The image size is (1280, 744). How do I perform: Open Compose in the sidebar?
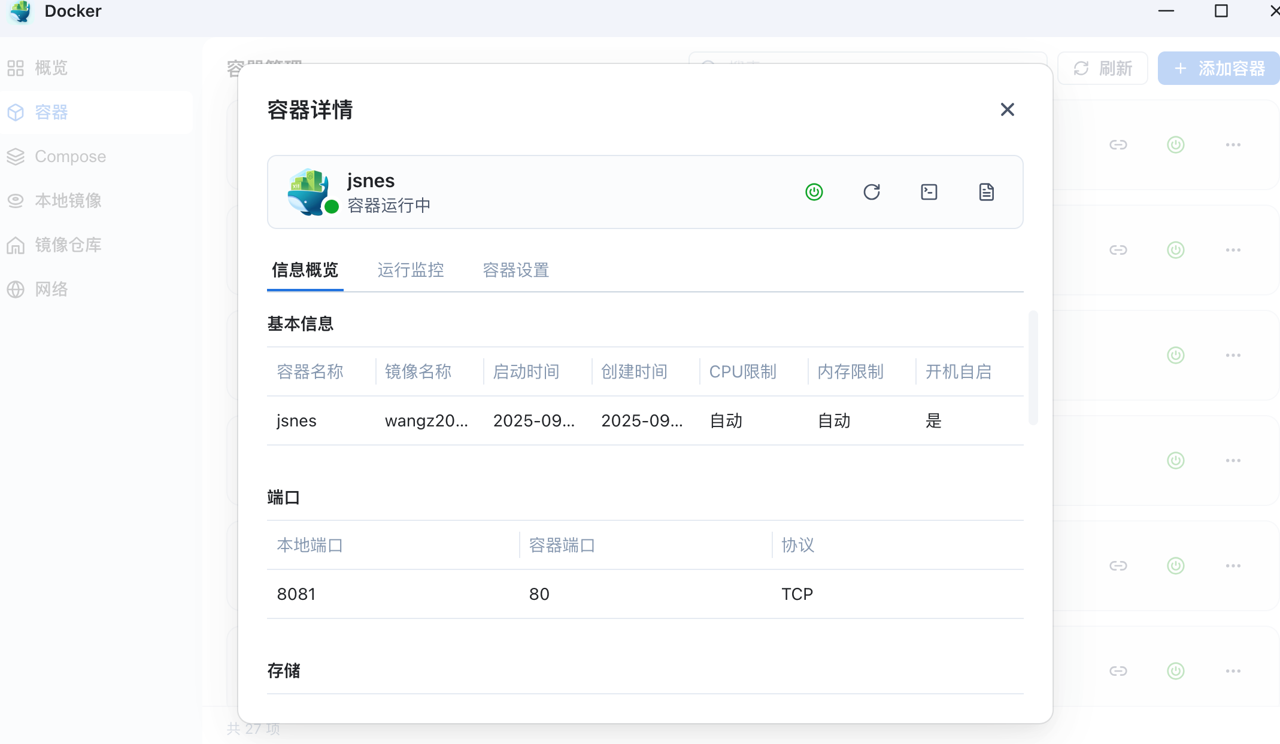[x=70, y=156]
